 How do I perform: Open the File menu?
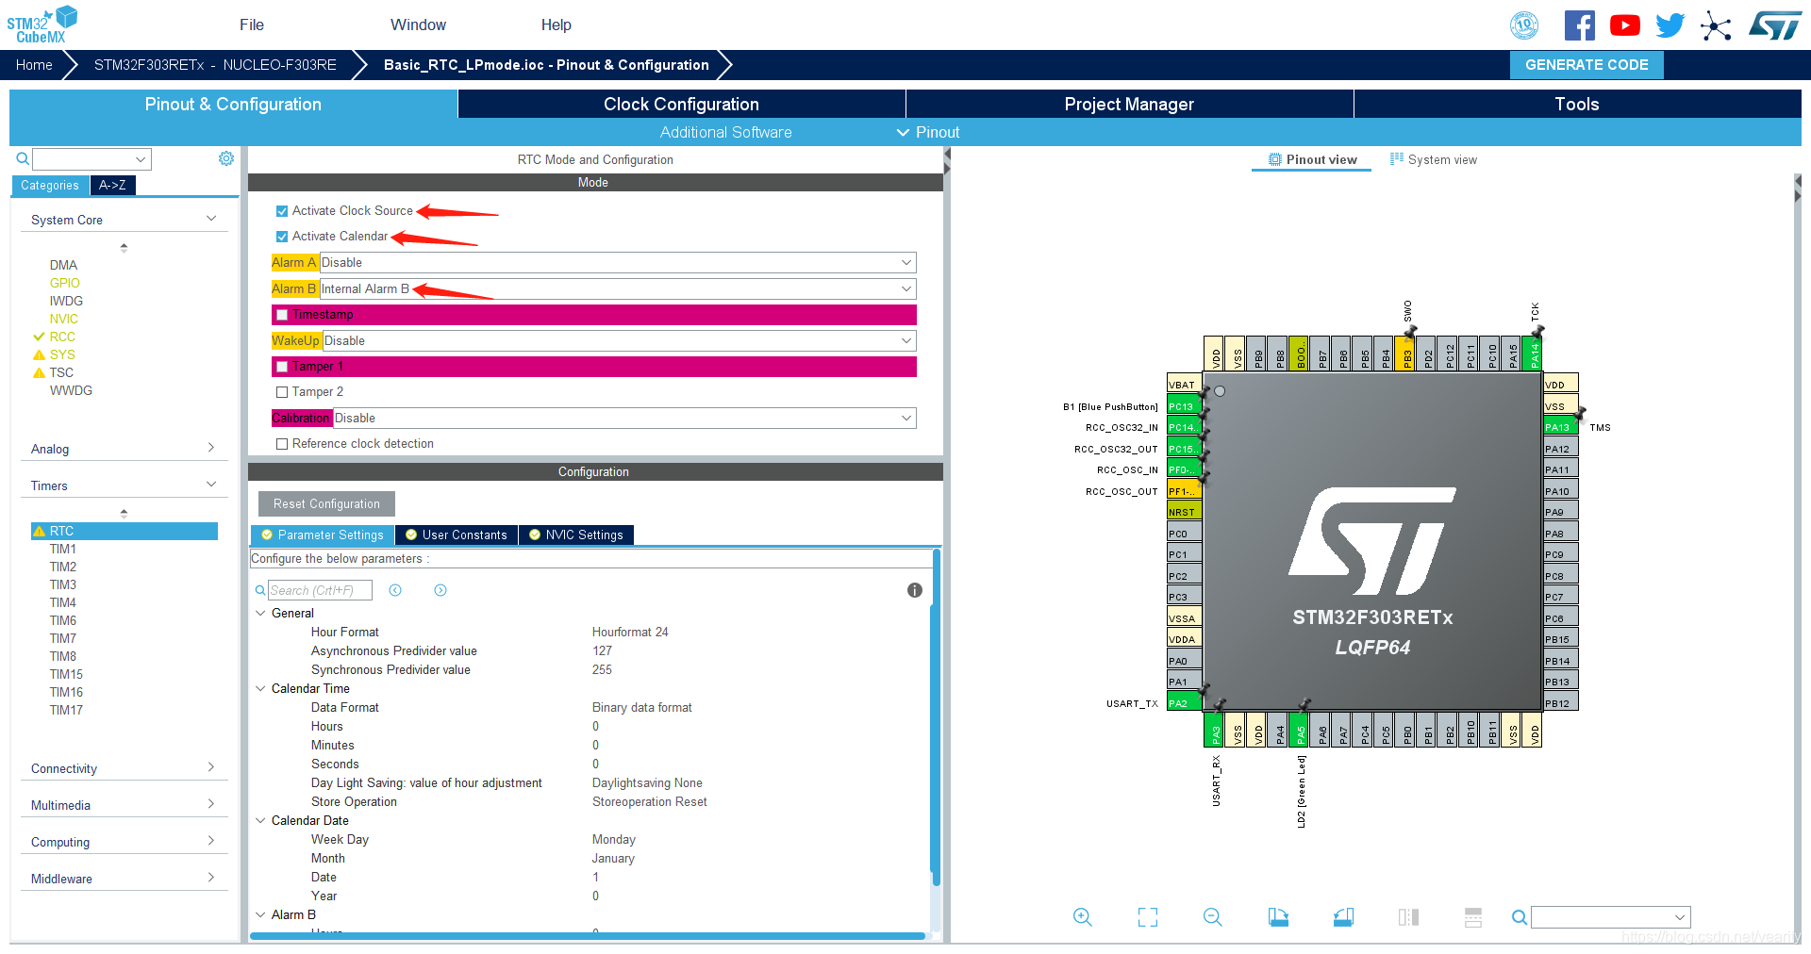coord(252,25)
